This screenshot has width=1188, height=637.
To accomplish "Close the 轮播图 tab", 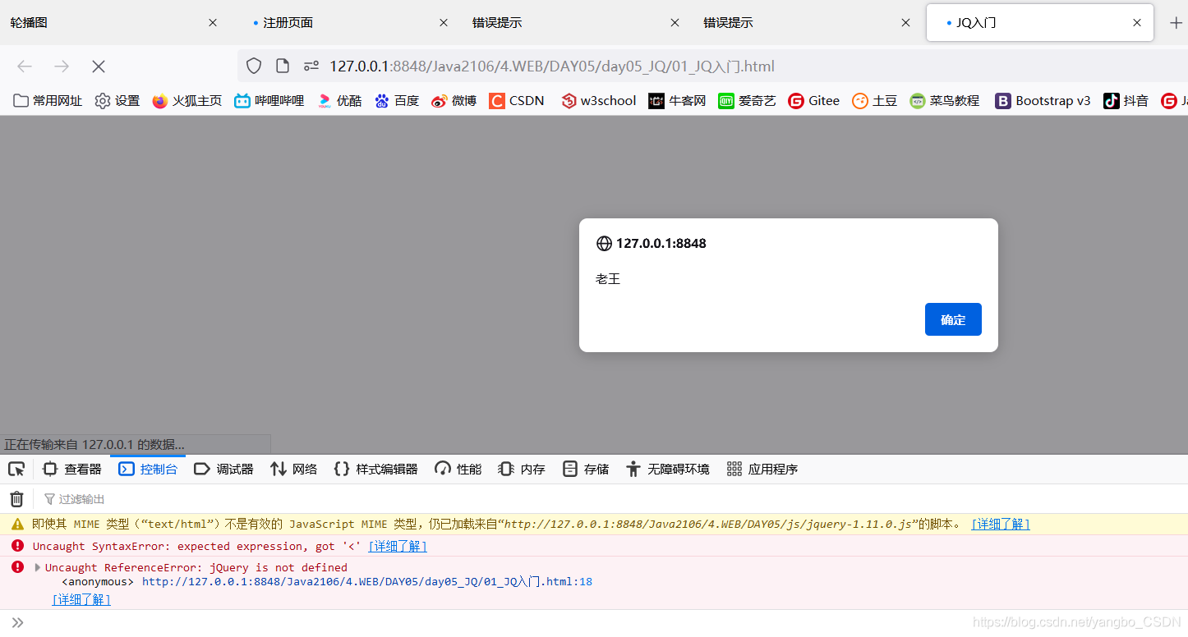I will pos(213,23).
